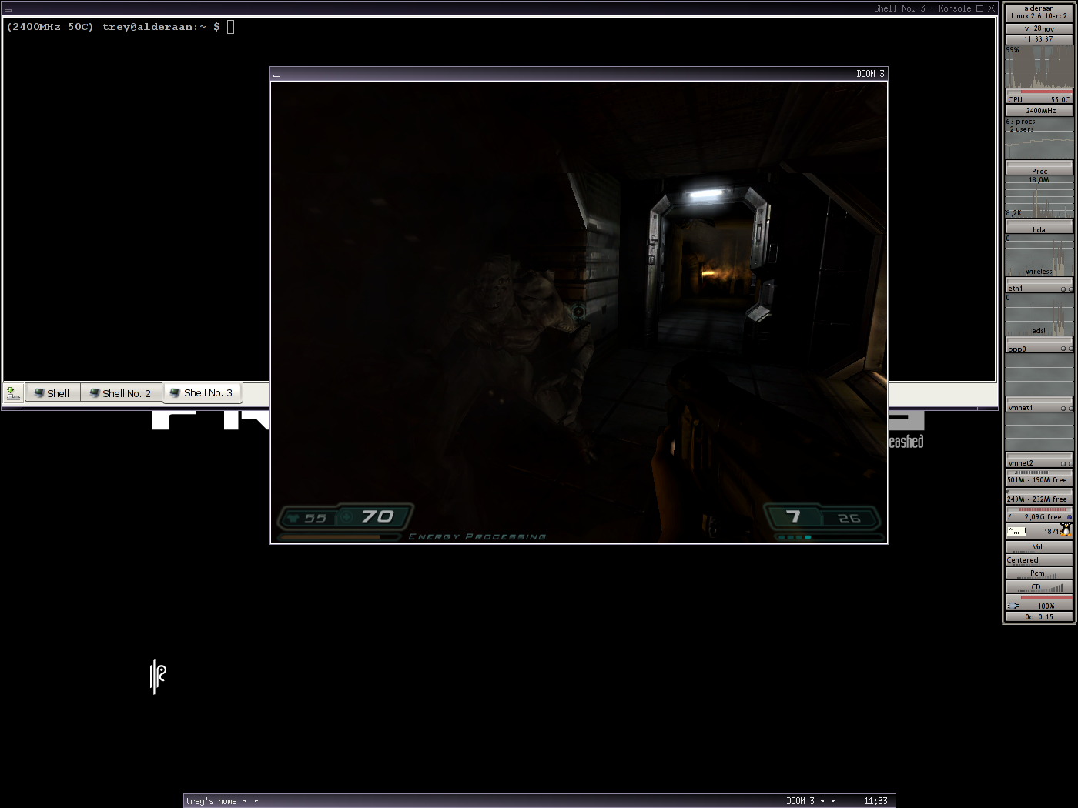Click the 0d 0:15 uptime panel
Screen dimensions: 1078x808
[1039, 617]
